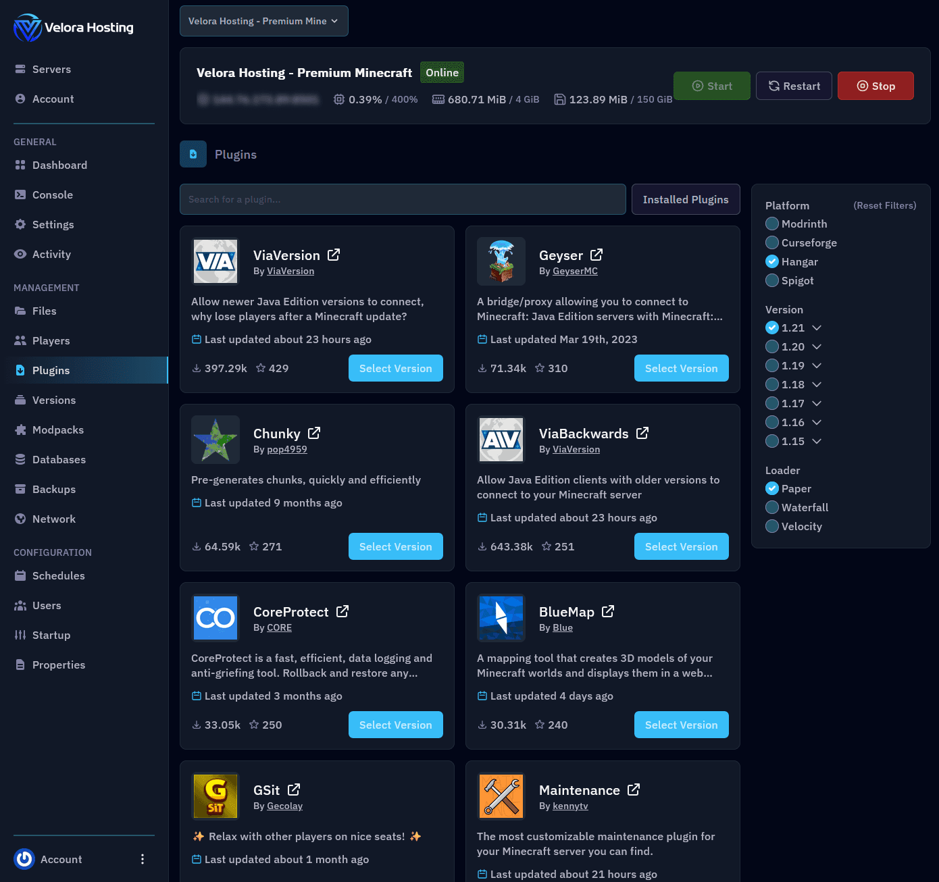Click the Startup configuration icon
Viewport: 939px width, 882px height.
(21, 635)
